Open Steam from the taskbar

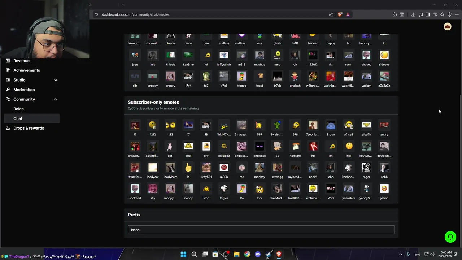tap(268, 254)
